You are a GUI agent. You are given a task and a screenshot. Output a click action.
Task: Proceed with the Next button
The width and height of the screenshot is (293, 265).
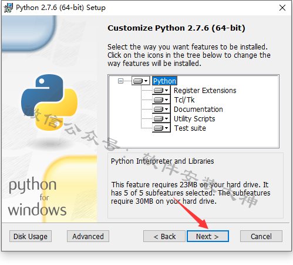tap(208, 236)
